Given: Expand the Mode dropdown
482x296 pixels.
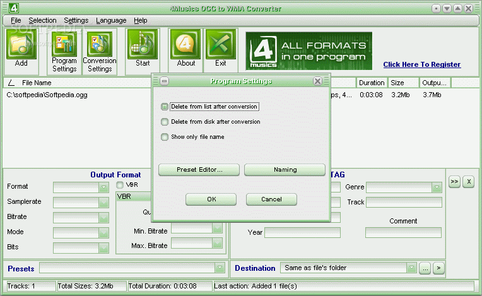Looking at the screenshot, I should pos(103,232).
